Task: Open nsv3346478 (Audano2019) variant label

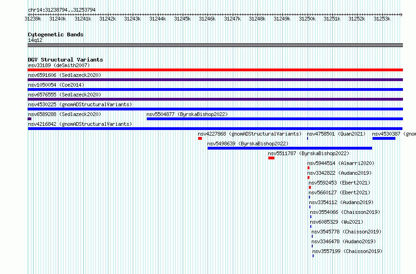Action: coord(344,241)
